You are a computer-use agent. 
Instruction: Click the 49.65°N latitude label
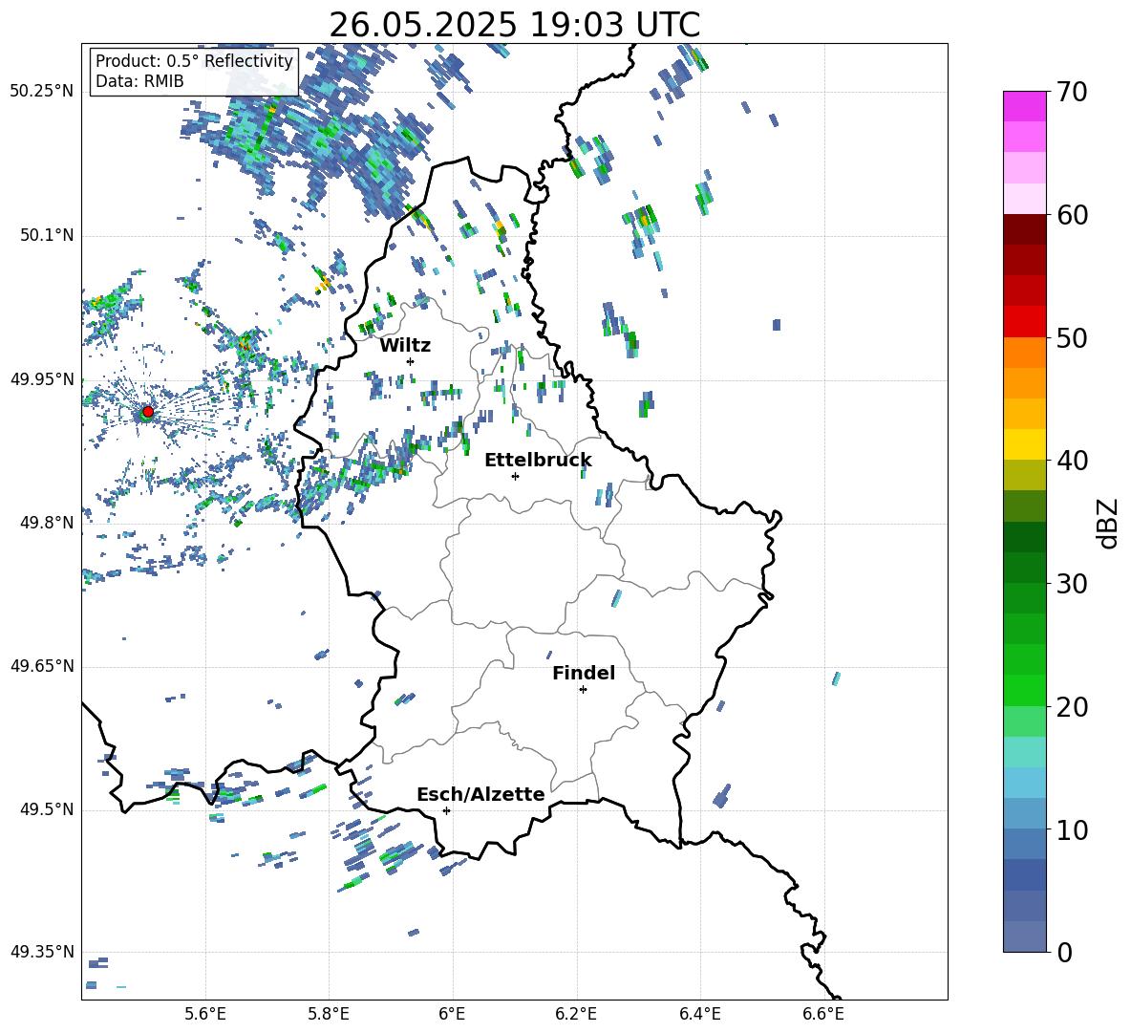click(42, 666)
